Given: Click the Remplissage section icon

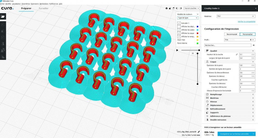Looking at the screenshot, I should pyautogui.click(x=207, y=94).
